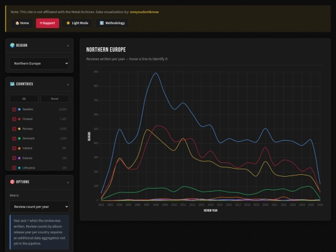Click Sweden's blue color dot
Screen dimensions: 336x252
coord(19,110)
